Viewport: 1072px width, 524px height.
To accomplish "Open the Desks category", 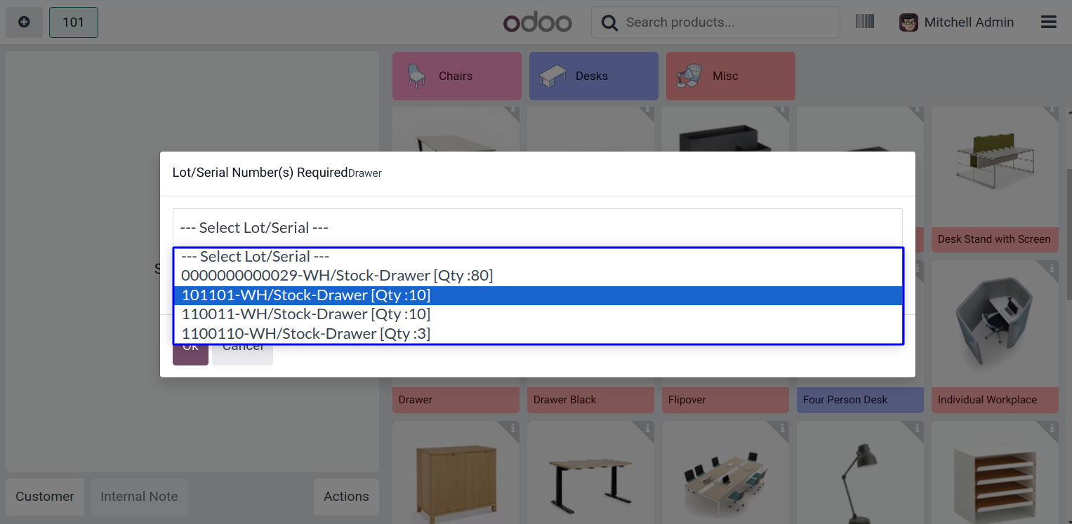I will [x=593, y=76].
